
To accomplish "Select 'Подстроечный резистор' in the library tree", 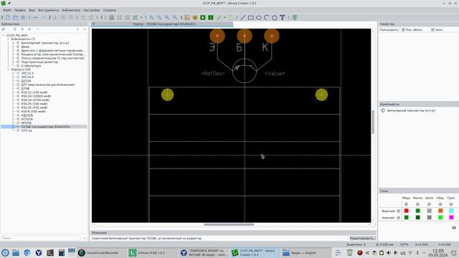I will point(39,62).
